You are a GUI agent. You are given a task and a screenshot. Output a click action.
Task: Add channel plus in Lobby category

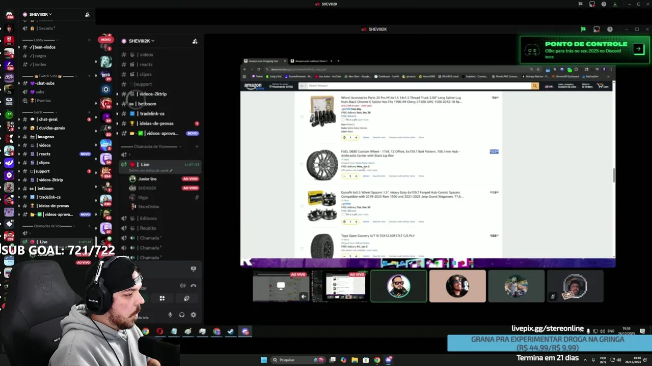[x=89, y=40]
